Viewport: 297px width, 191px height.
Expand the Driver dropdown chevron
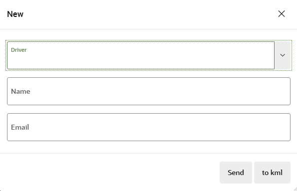pyautogui.click(x=283, y=55)
